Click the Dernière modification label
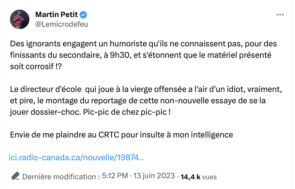The width and height of the screenshot is (295, 189). [61, 177]
